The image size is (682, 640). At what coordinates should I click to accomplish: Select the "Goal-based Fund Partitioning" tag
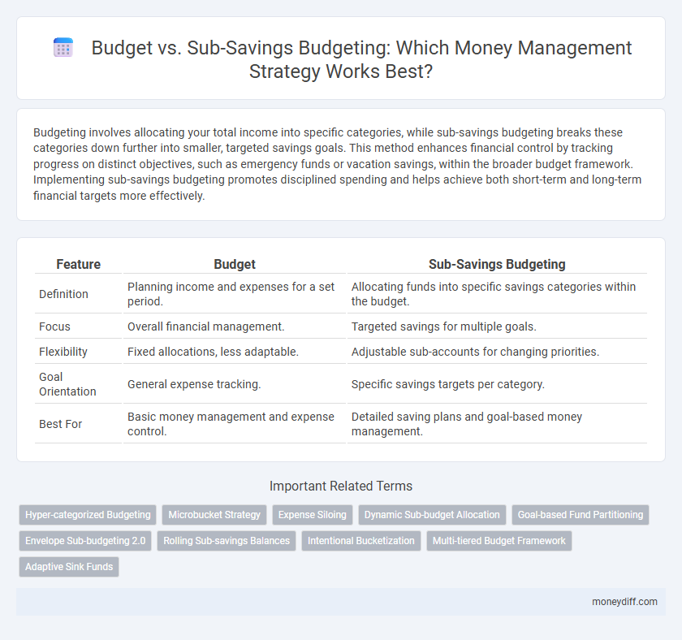580,514
